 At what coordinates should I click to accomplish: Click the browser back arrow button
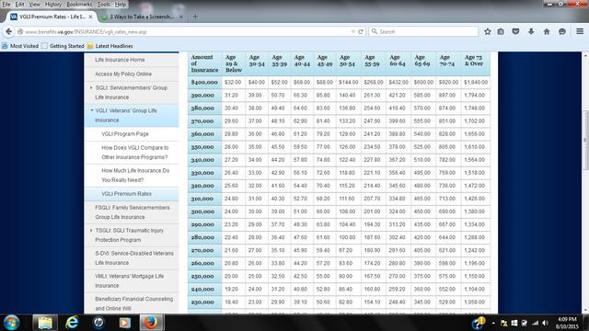pos(8,31)
